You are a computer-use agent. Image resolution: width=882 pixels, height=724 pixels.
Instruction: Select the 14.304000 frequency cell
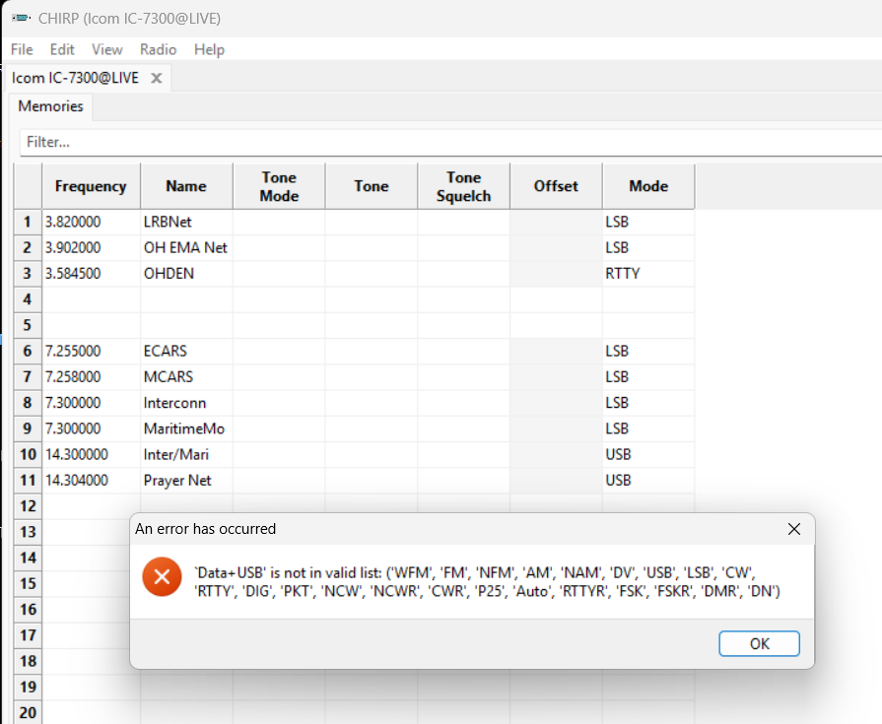pos(91,481)
